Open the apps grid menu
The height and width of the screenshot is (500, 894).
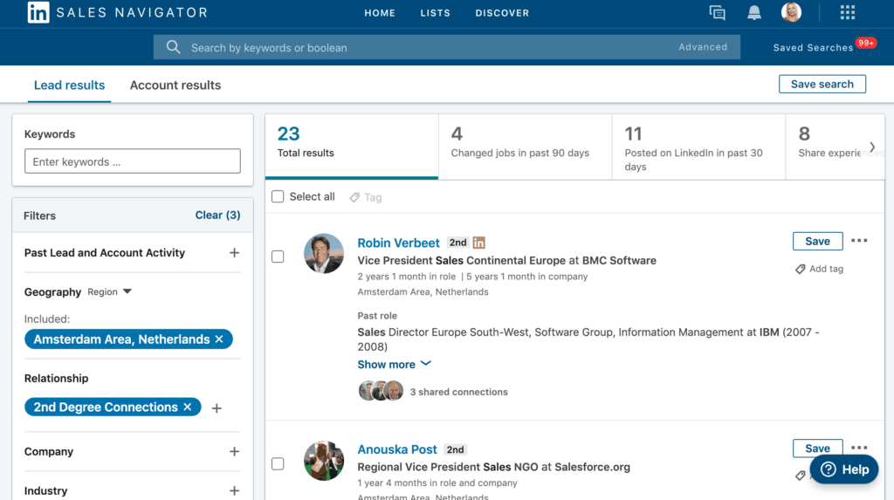(847, 12)
